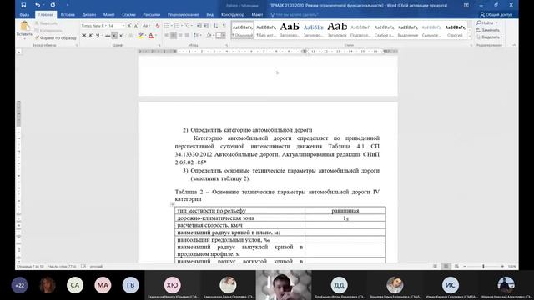Click the decrease indent icon

coord(199,26)
